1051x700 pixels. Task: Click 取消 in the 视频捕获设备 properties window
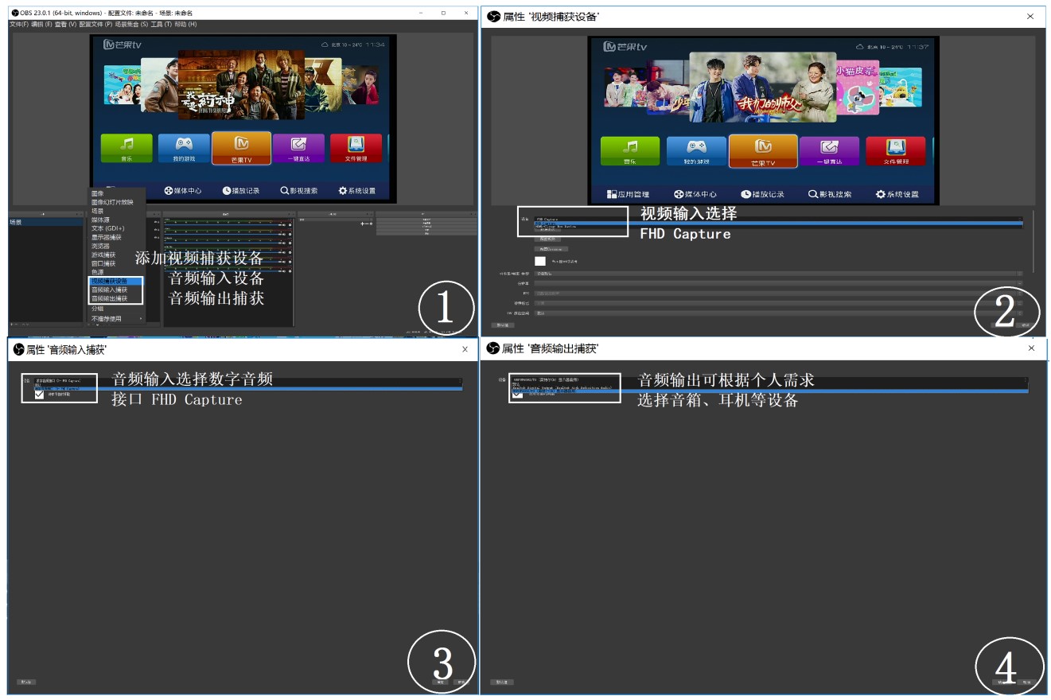click(1026, 325)
